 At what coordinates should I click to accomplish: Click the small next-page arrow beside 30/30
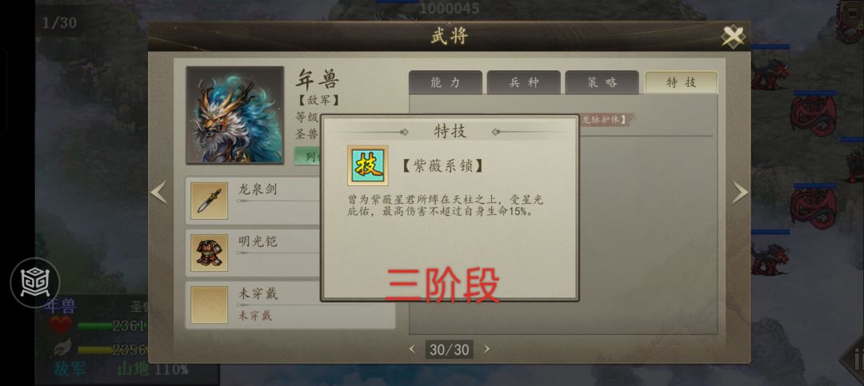pyautogui.click(x=486, y=349)
